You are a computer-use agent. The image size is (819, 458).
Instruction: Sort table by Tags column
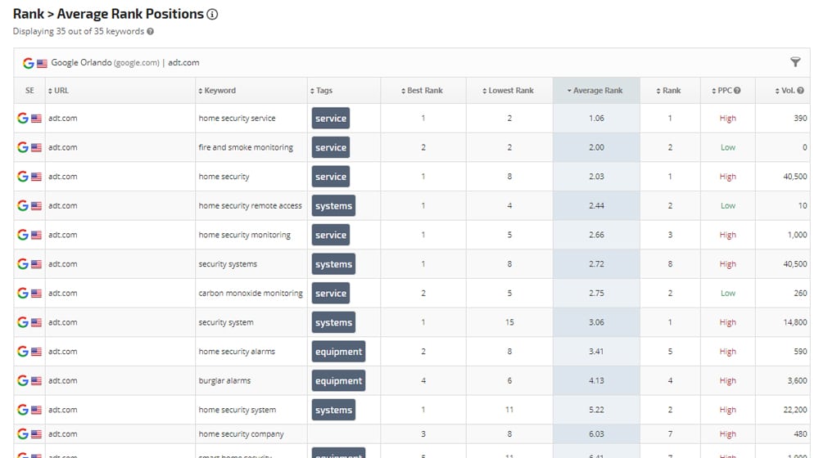[x=321, y=90]
